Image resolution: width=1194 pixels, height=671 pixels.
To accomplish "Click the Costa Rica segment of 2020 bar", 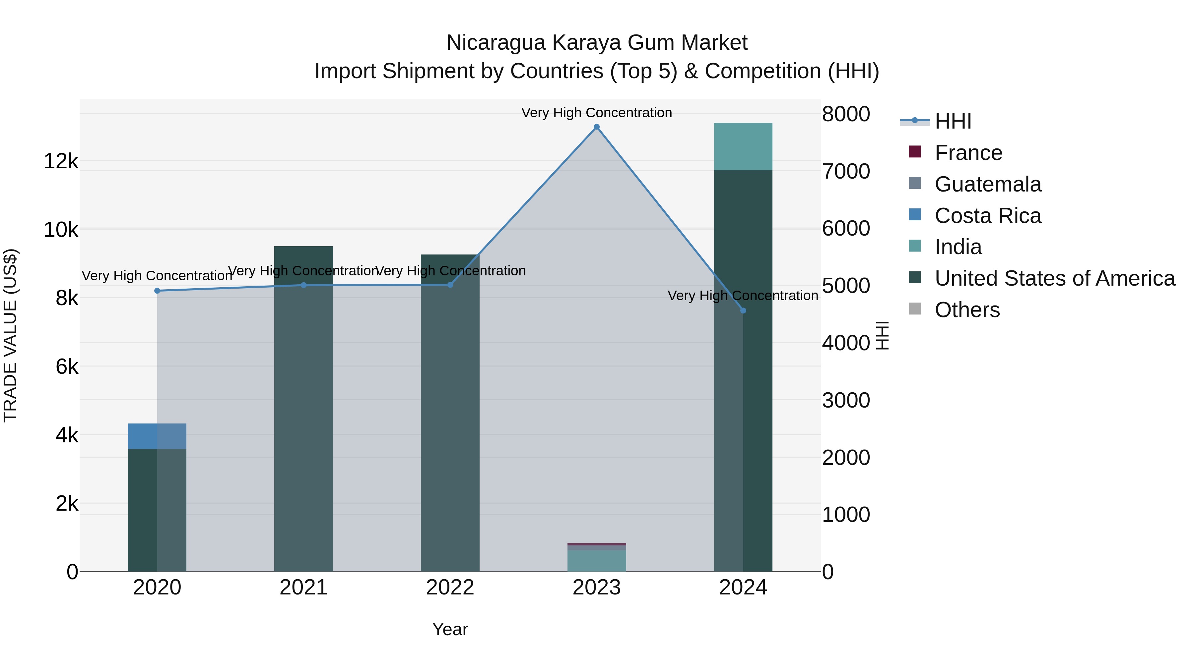I will click(157, 436).
